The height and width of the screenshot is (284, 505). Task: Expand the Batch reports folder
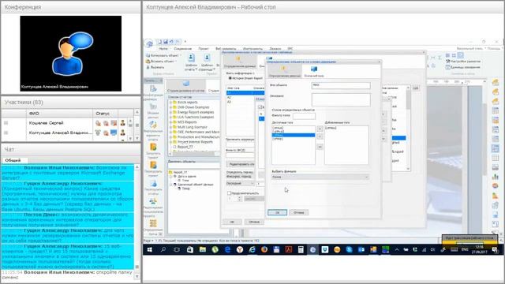171,103
